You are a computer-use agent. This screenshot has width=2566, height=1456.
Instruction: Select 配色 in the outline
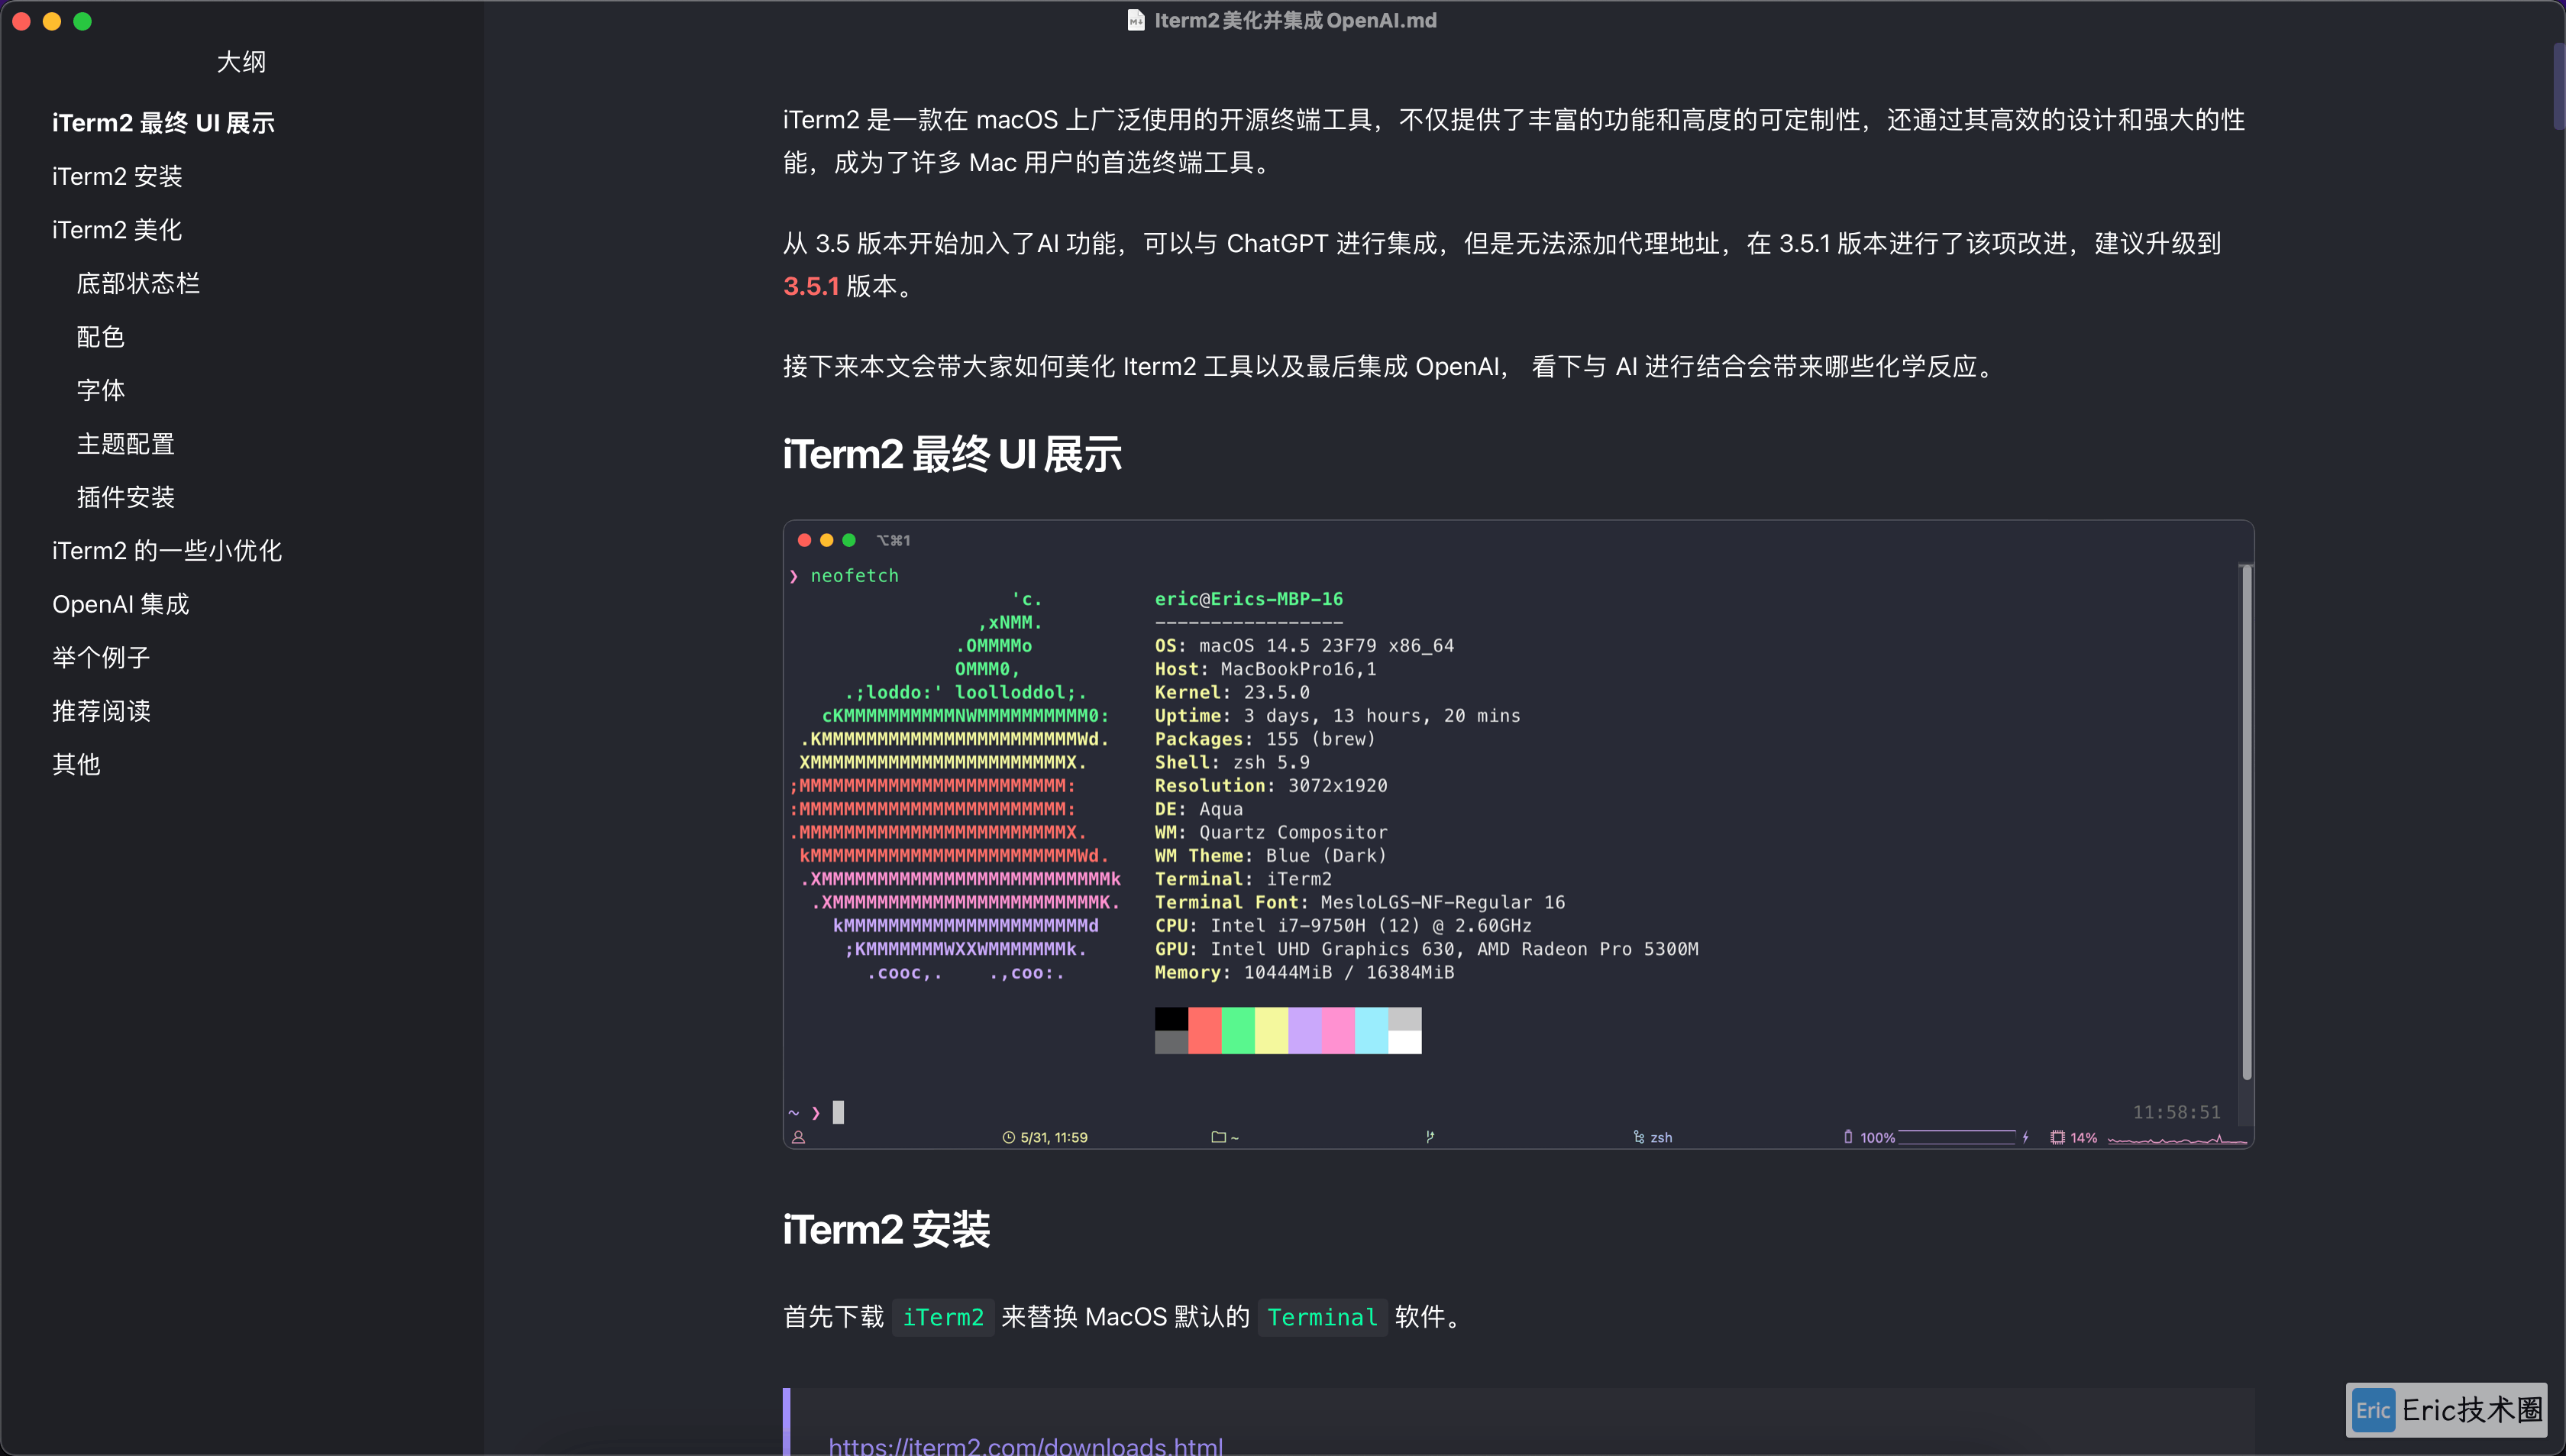tap(101, 337)
